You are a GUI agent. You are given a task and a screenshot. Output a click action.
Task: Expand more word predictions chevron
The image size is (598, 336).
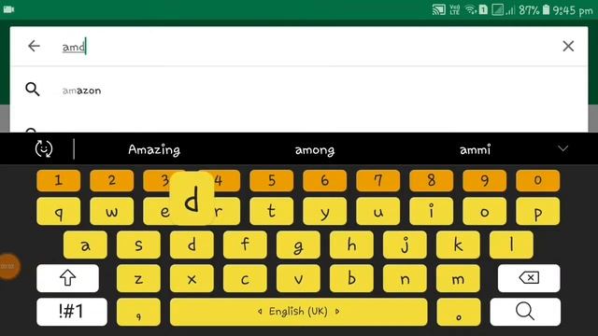point(563,148)
